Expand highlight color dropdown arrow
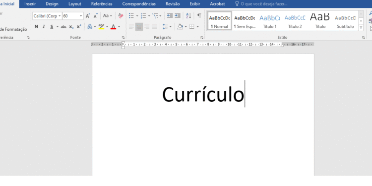The image size is (372, 186). (x=107, y=27)
